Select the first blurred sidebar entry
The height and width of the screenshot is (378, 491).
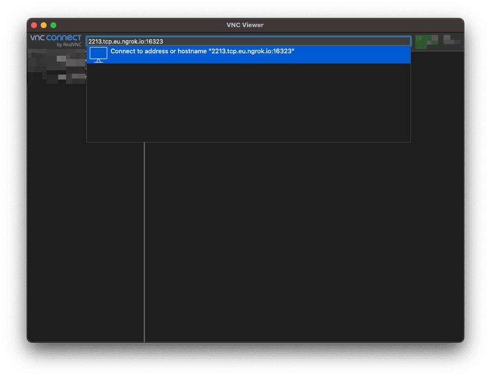coord(57,59)
